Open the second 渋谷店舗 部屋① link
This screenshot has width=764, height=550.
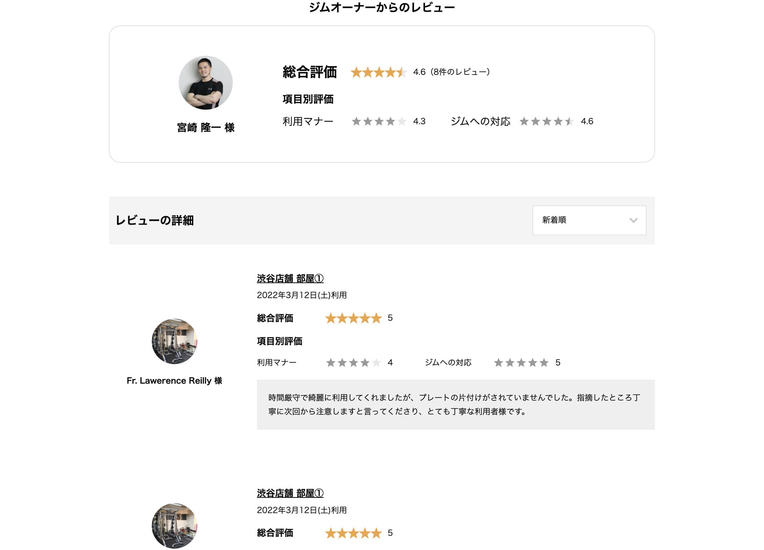(x=290, y=493)
